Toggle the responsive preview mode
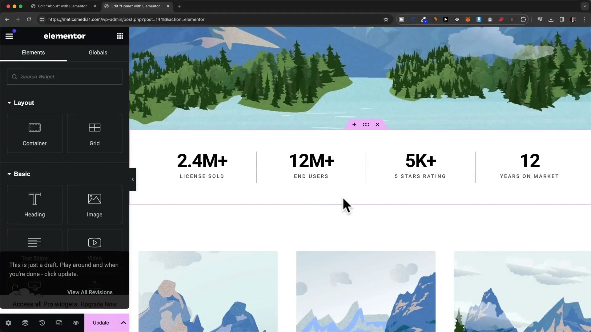The image size is (591, 332). point(59,323)
